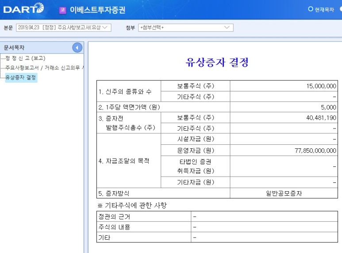342x253 pixels.
Task: Click the 첨부 label
Action: point(131,28)
